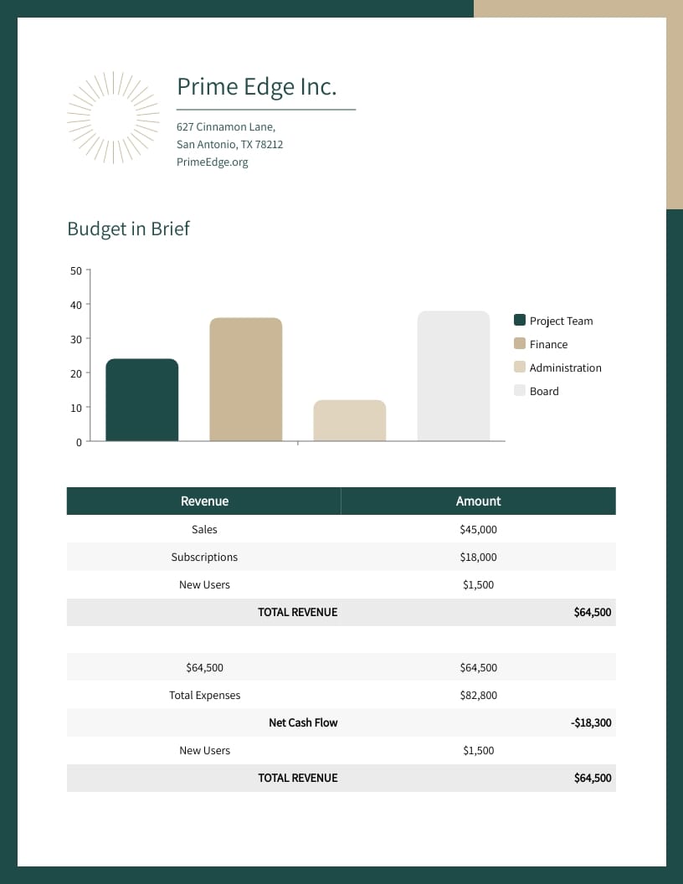Screen dimensions: 683x884
Task: Select the Amount column header
Action: [x=478, y=501]
